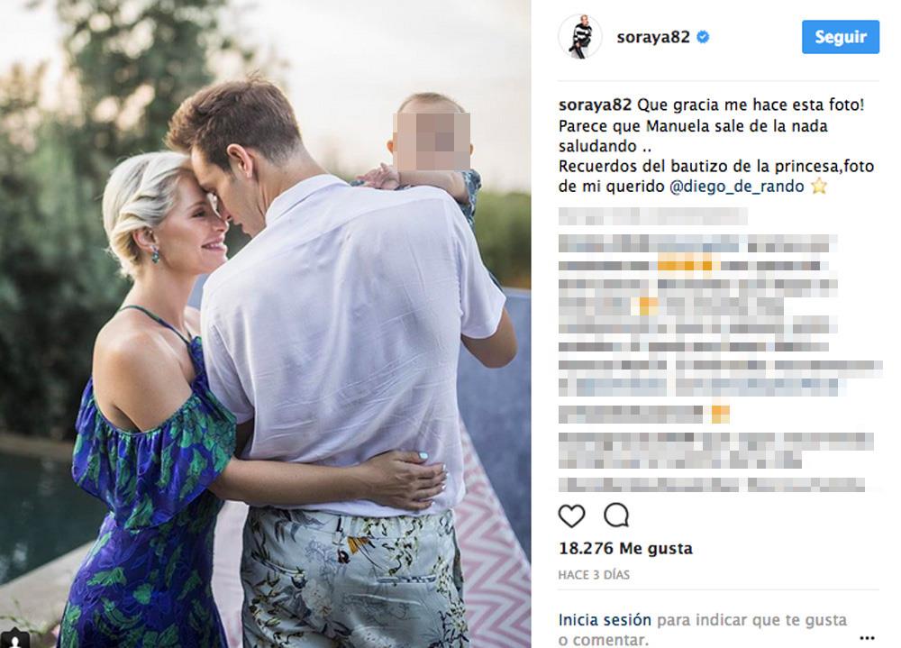
Task: Open soraya82's round profile avatar
Action: pyautogui.click(x=579, y=37)
